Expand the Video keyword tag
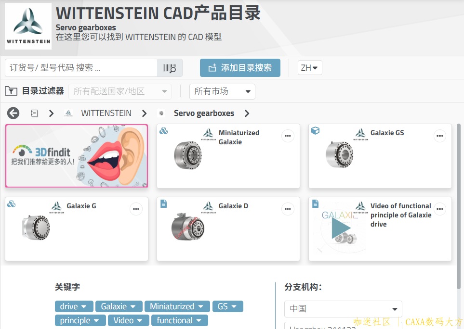The height and width of the screenshot is (329, 464). tap(129, 320)
